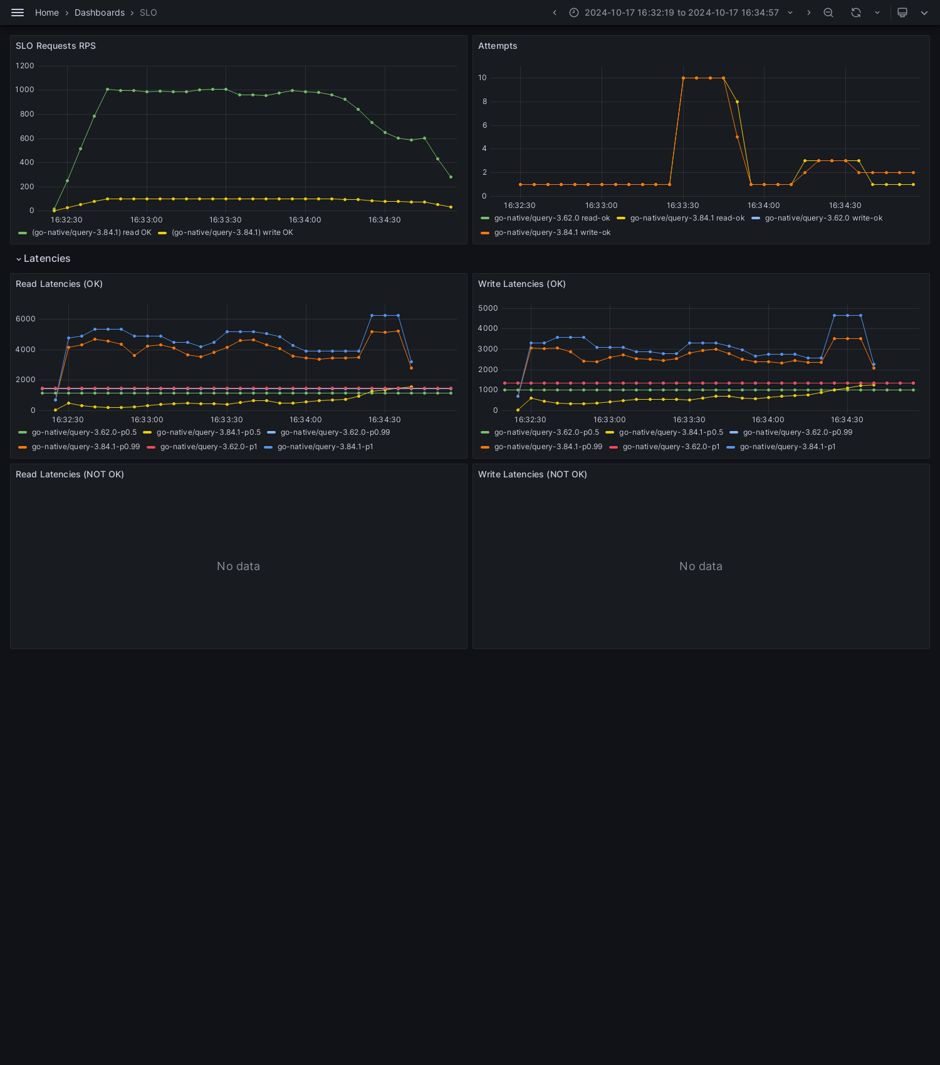940x1065 pixels.
Task: Toggle 3.62.0-p0.5 in Write Latencies legend
Action: (x=546, y=432)
